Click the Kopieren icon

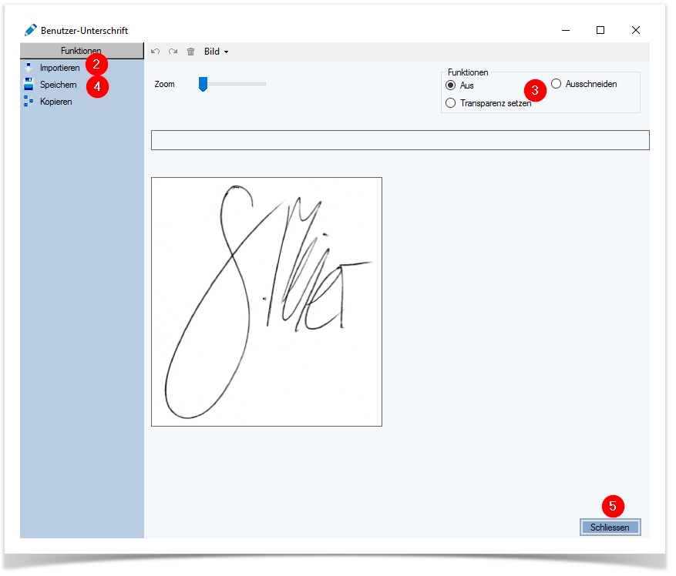pos(29,101)
